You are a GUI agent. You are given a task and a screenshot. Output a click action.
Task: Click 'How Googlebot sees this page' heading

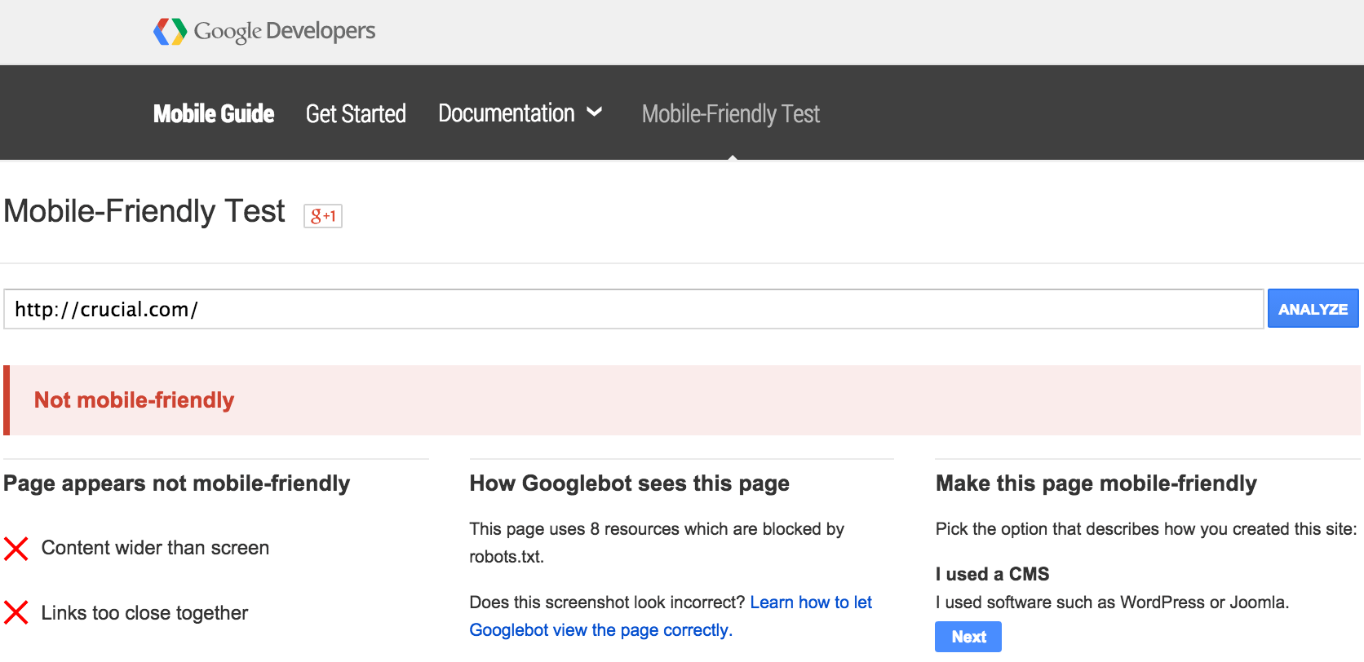coord(629,483)
